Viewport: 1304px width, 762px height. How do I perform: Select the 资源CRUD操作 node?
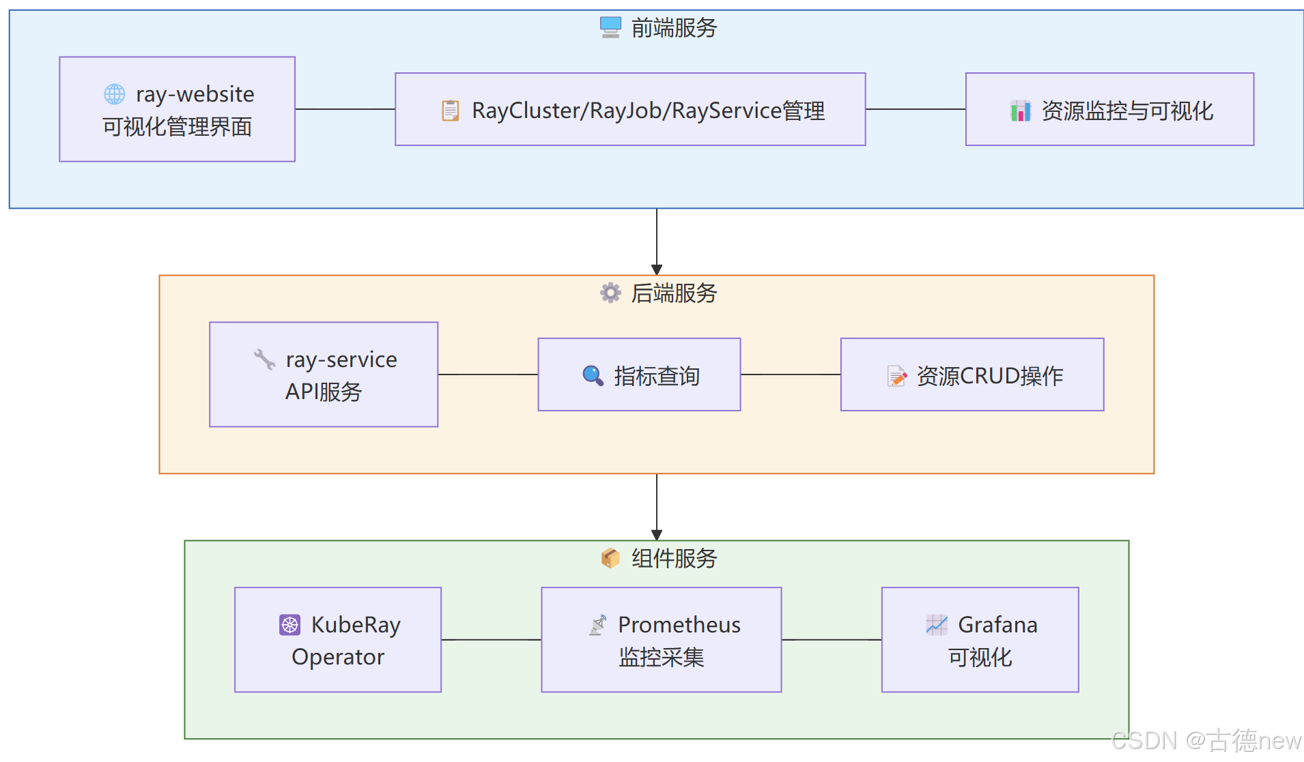click(x=972, y=375)
